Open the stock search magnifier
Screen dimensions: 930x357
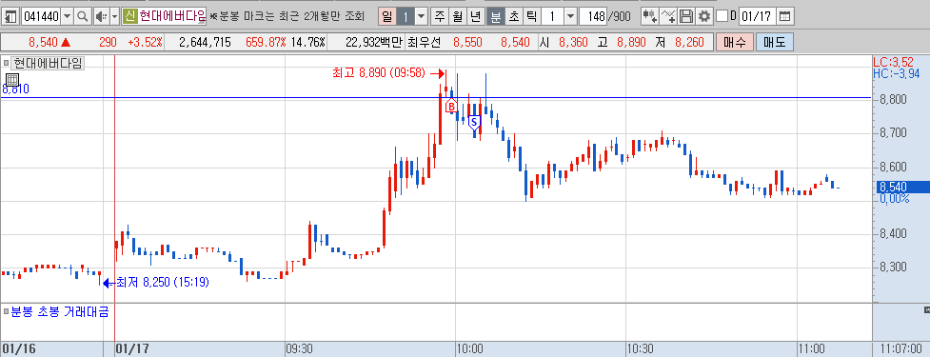pos(83,16)
